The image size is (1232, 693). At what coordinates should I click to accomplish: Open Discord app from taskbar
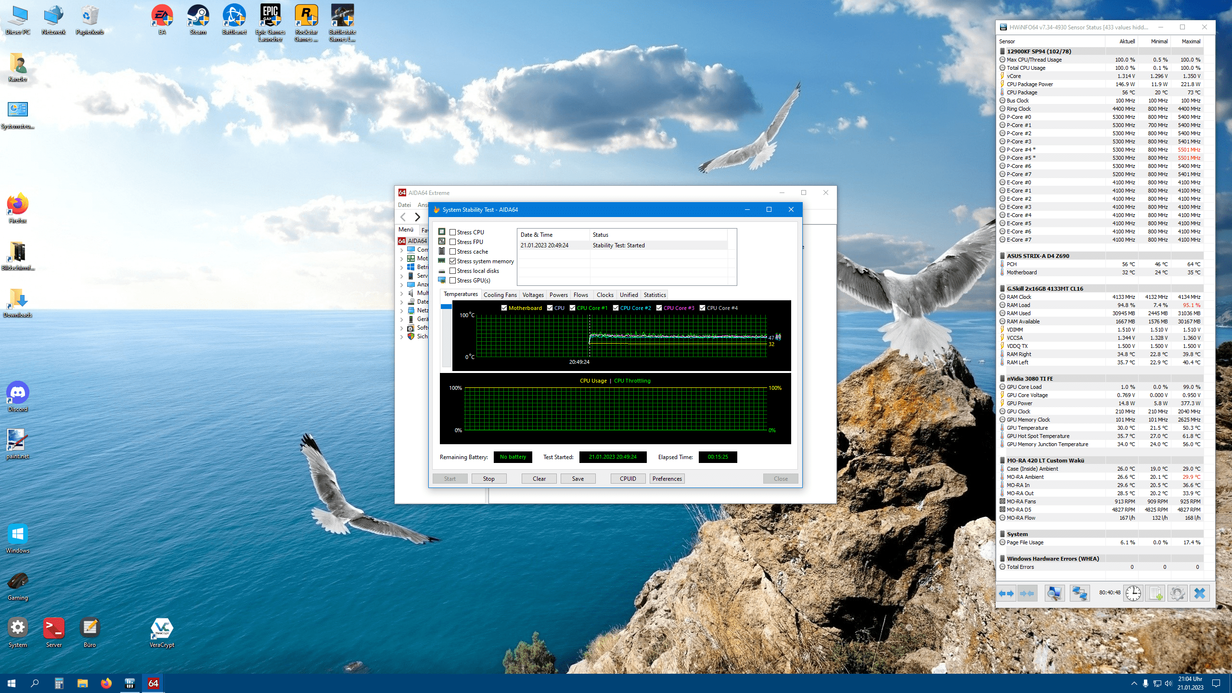click(17, 393)
